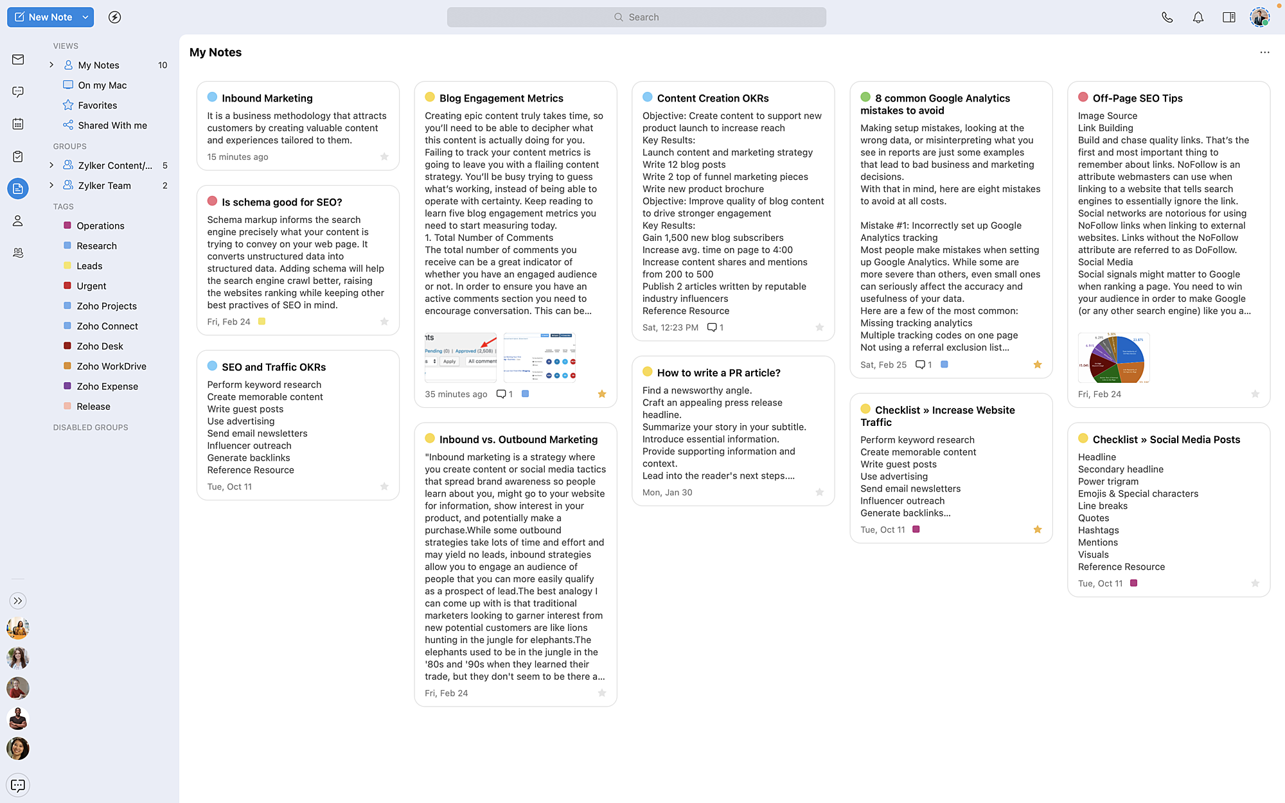Viewport: 1285px width, 803px height.
Task: Select Favorites view
Action: coord(97,105)
